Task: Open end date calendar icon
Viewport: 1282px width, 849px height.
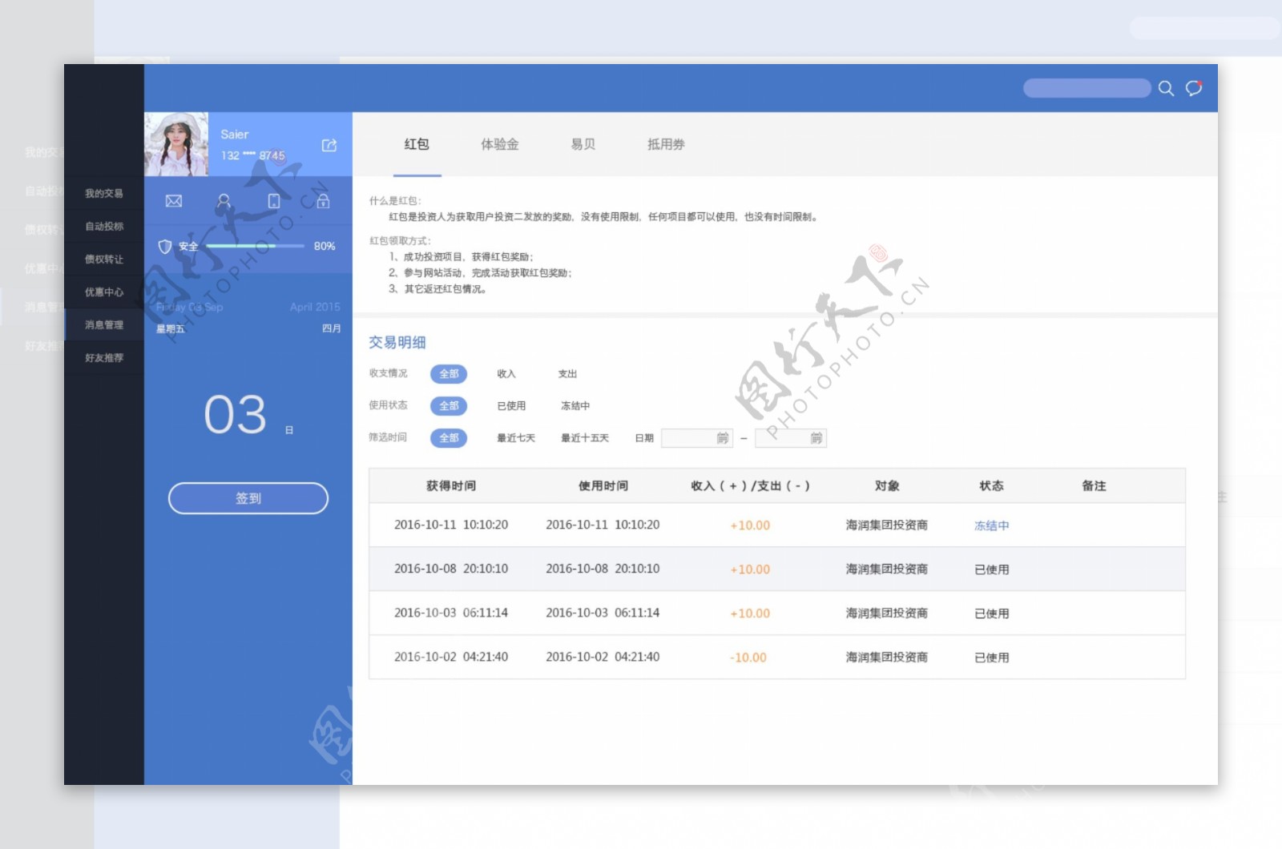Action: pos(816,437)
